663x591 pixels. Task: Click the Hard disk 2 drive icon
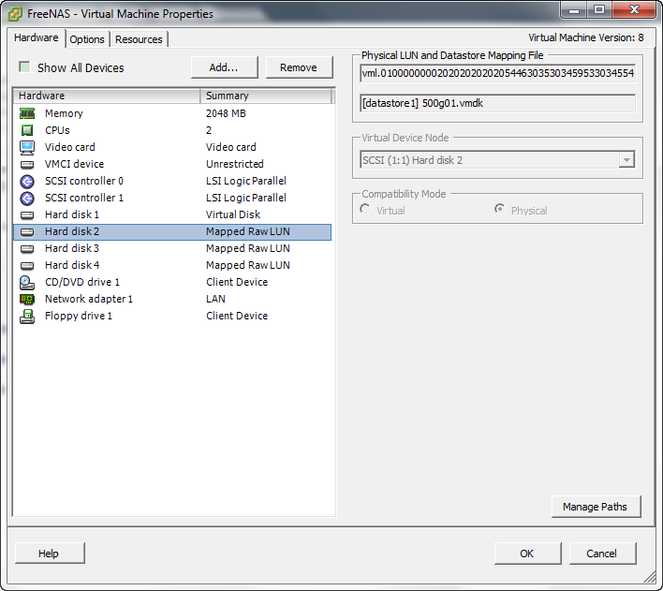point(27,232)
